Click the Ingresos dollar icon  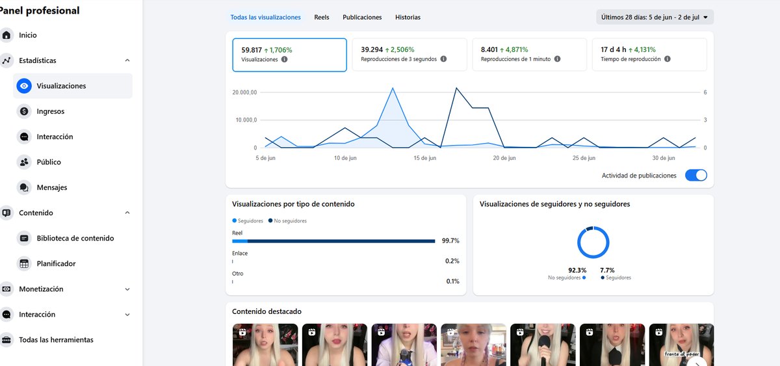pyautogui.click(x=24, y=111)
